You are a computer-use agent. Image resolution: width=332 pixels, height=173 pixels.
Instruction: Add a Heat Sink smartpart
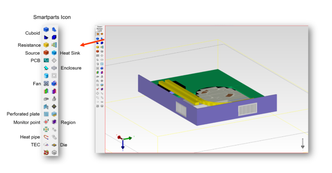(54, 53)
